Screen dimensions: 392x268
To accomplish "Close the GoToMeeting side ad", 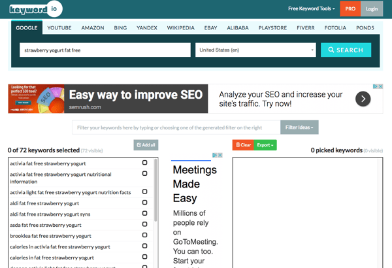I will [x=221, y=156].
